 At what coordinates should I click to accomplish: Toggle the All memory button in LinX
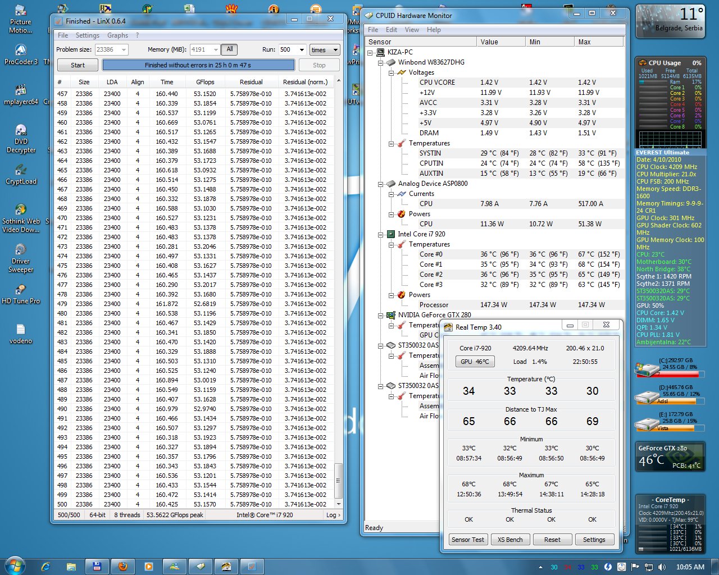pyautogui.click(x=230, y=49)
